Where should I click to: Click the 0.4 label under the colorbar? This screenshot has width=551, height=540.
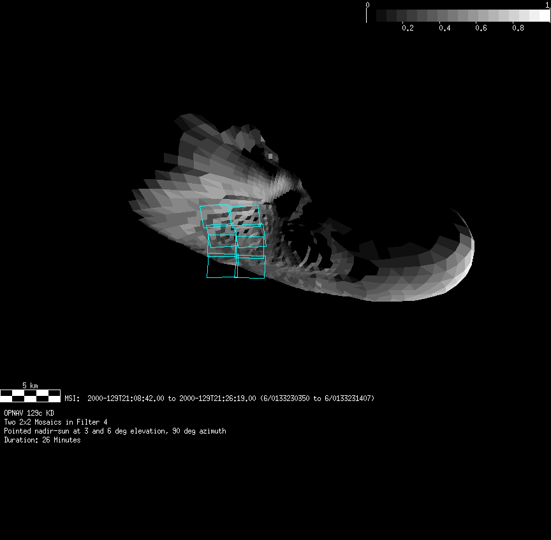(444, 28)
